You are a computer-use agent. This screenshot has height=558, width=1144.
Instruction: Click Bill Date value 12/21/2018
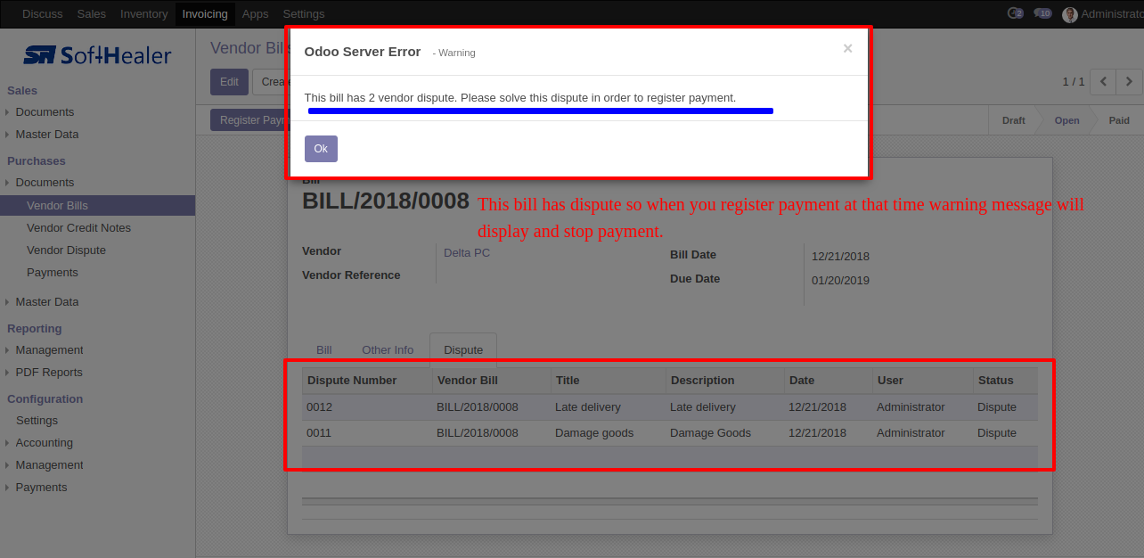point(840,257)
